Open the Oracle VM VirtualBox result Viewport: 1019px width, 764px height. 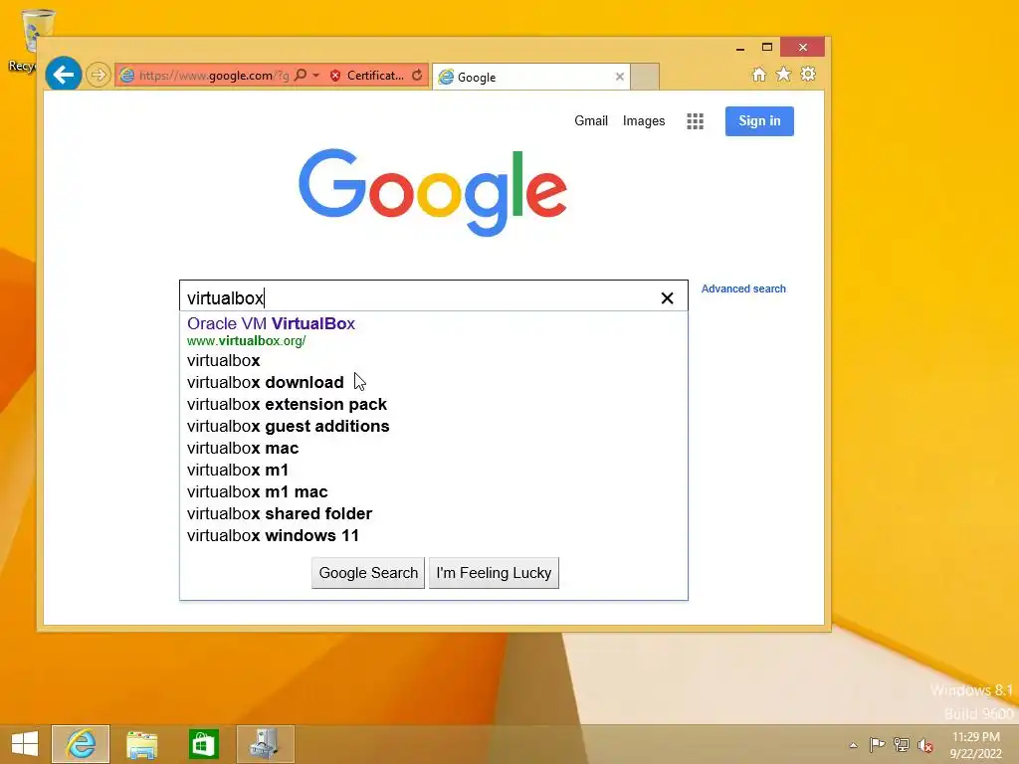point(271,323)
